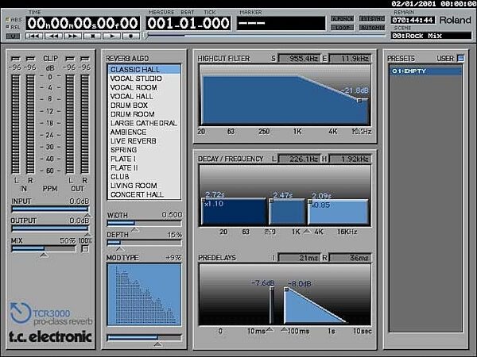Click the DEPTH slider handle
The width and height of the screenshot is (477, 357).
tap(120, 249)
